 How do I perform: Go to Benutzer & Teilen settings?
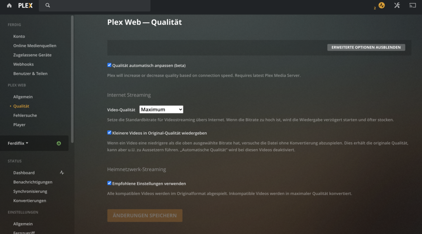point(30,74)
